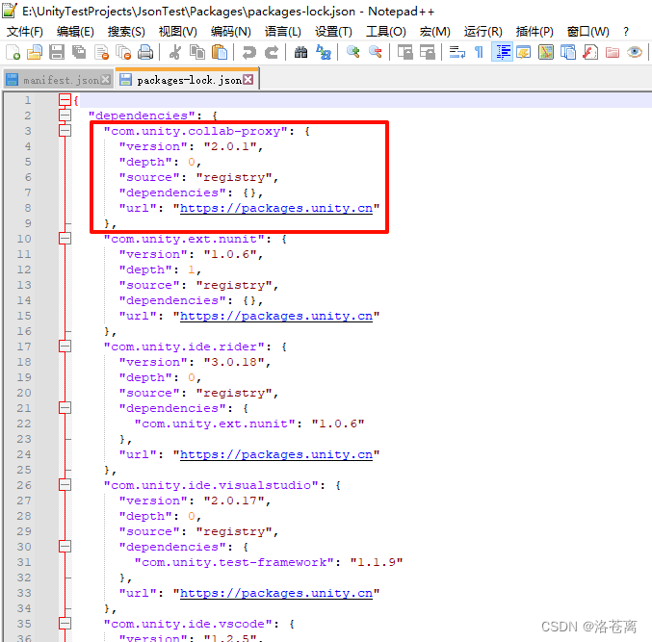The height and width of the screenshot is (642, 652).
Task: Open the 窗口(W) menu
Action: click(x=588, y=32)
